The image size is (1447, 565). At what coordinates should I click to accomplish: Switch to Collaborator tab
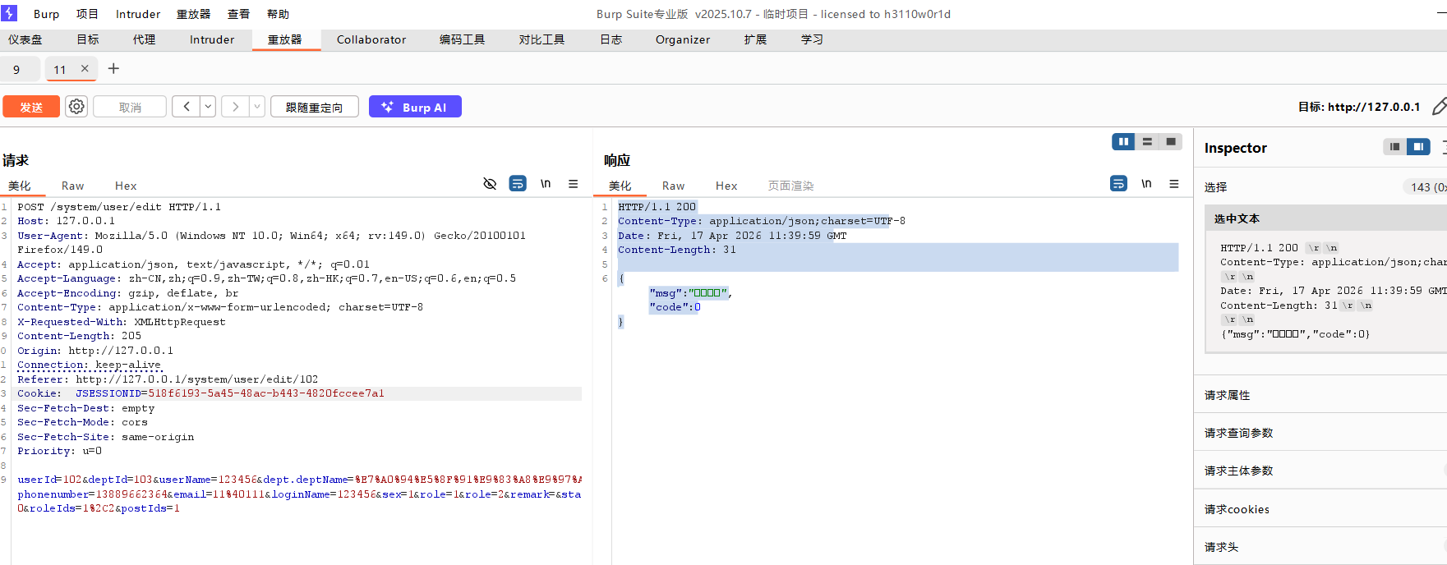tap(371, 39)
